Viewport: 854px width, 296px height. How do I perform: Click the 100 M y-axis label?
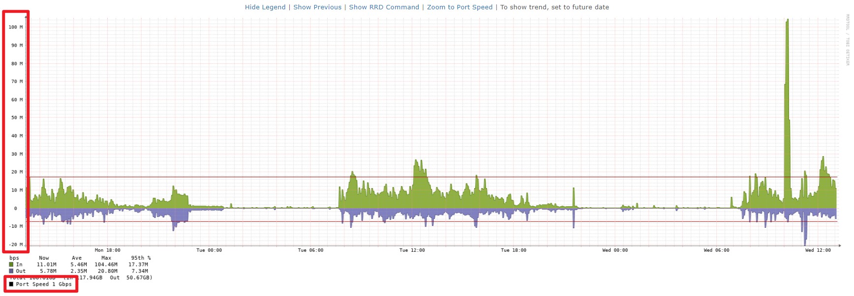point(16,27)
